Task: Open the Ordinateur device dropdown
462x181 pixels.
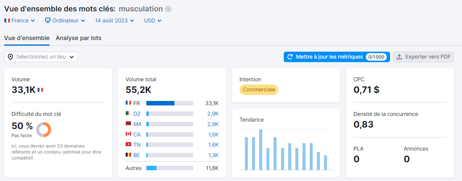Action: [x=65, y=21]
